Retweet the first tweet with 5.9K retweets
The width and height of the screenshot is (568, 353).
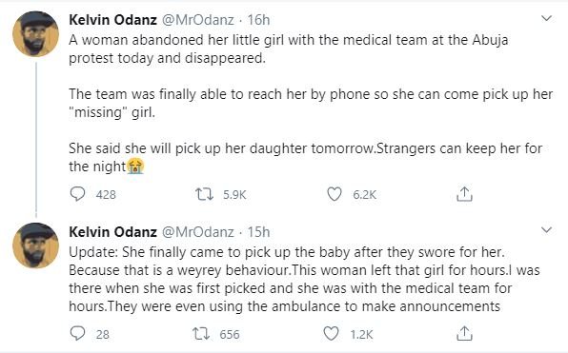204,194
